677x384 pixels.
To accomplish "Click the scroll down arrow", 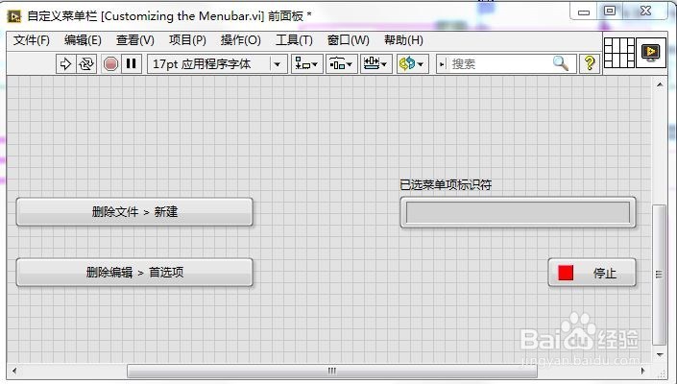I will (660, 354).
